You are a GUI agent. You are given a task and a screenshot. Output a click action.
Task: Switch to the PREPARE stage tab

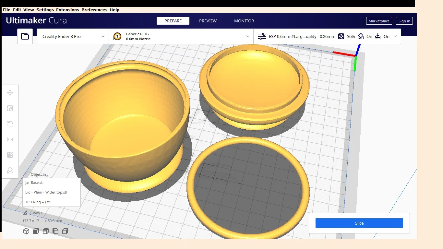pyautogui.click(x=173, y=21)
